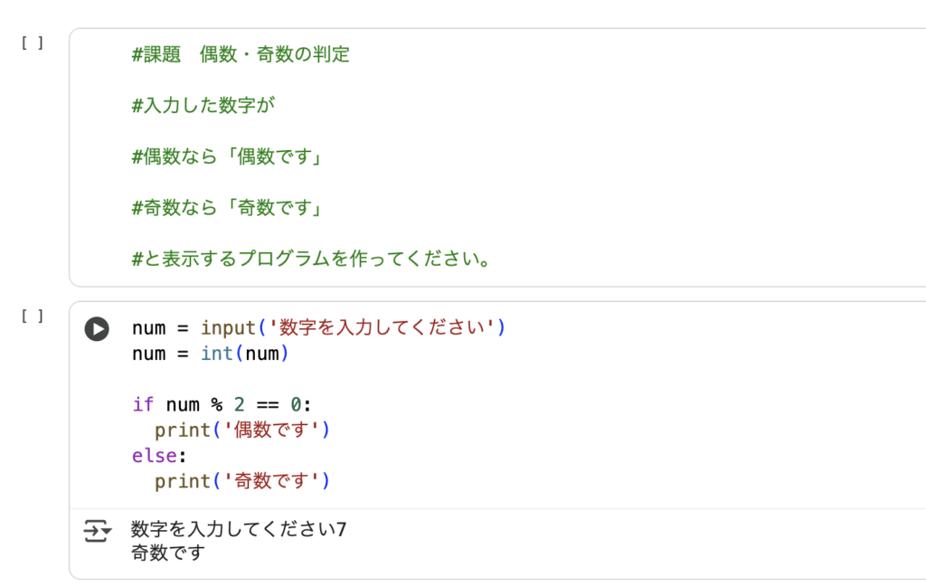Click the '#偶数なら「偶数です」' comment line
The height and width of the screenshot is (586, 926).
click(x=228, y=157)
